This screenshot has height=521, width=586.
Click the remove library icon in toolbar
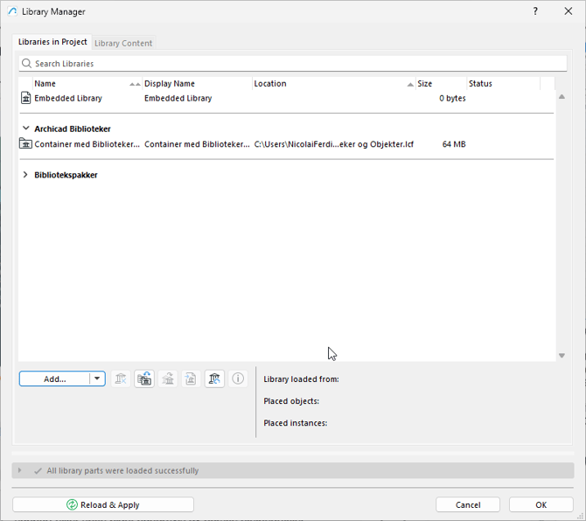click(x=121, y=379)
